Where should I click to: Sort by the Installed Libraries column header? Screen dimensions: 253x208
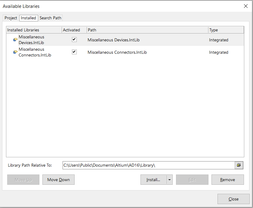[34, 30]
